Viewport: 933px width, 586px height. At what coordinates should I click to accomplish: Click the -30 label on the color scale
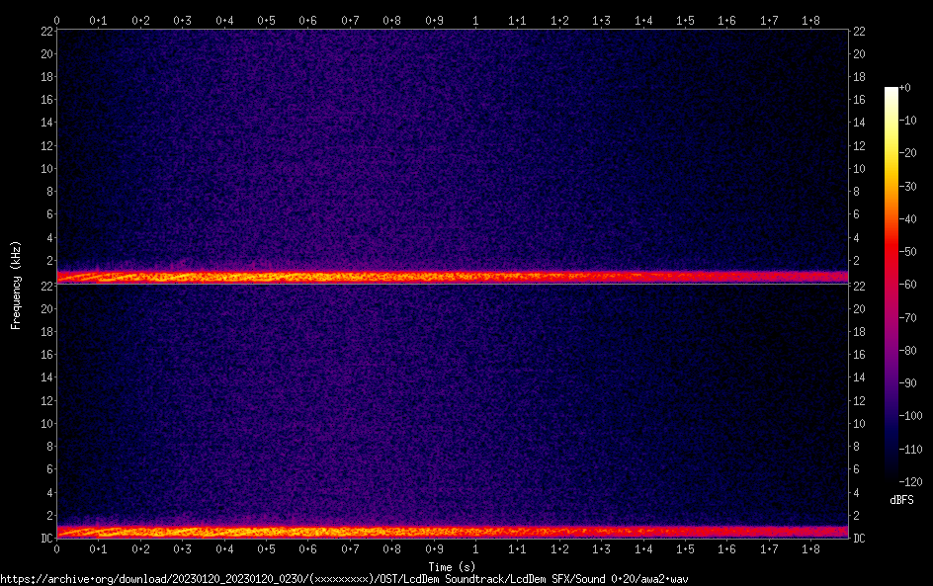click(x=914, y=187)
